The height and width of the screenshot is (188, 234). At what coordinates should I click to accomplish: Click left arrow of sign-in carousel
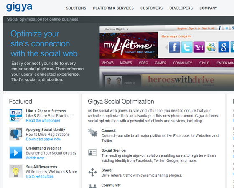click(x=167, y=48)
